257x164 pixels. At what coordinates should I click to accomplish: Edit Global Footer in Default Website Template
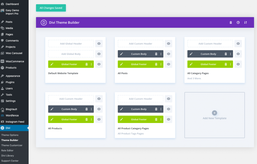click(x=52, y=64)
